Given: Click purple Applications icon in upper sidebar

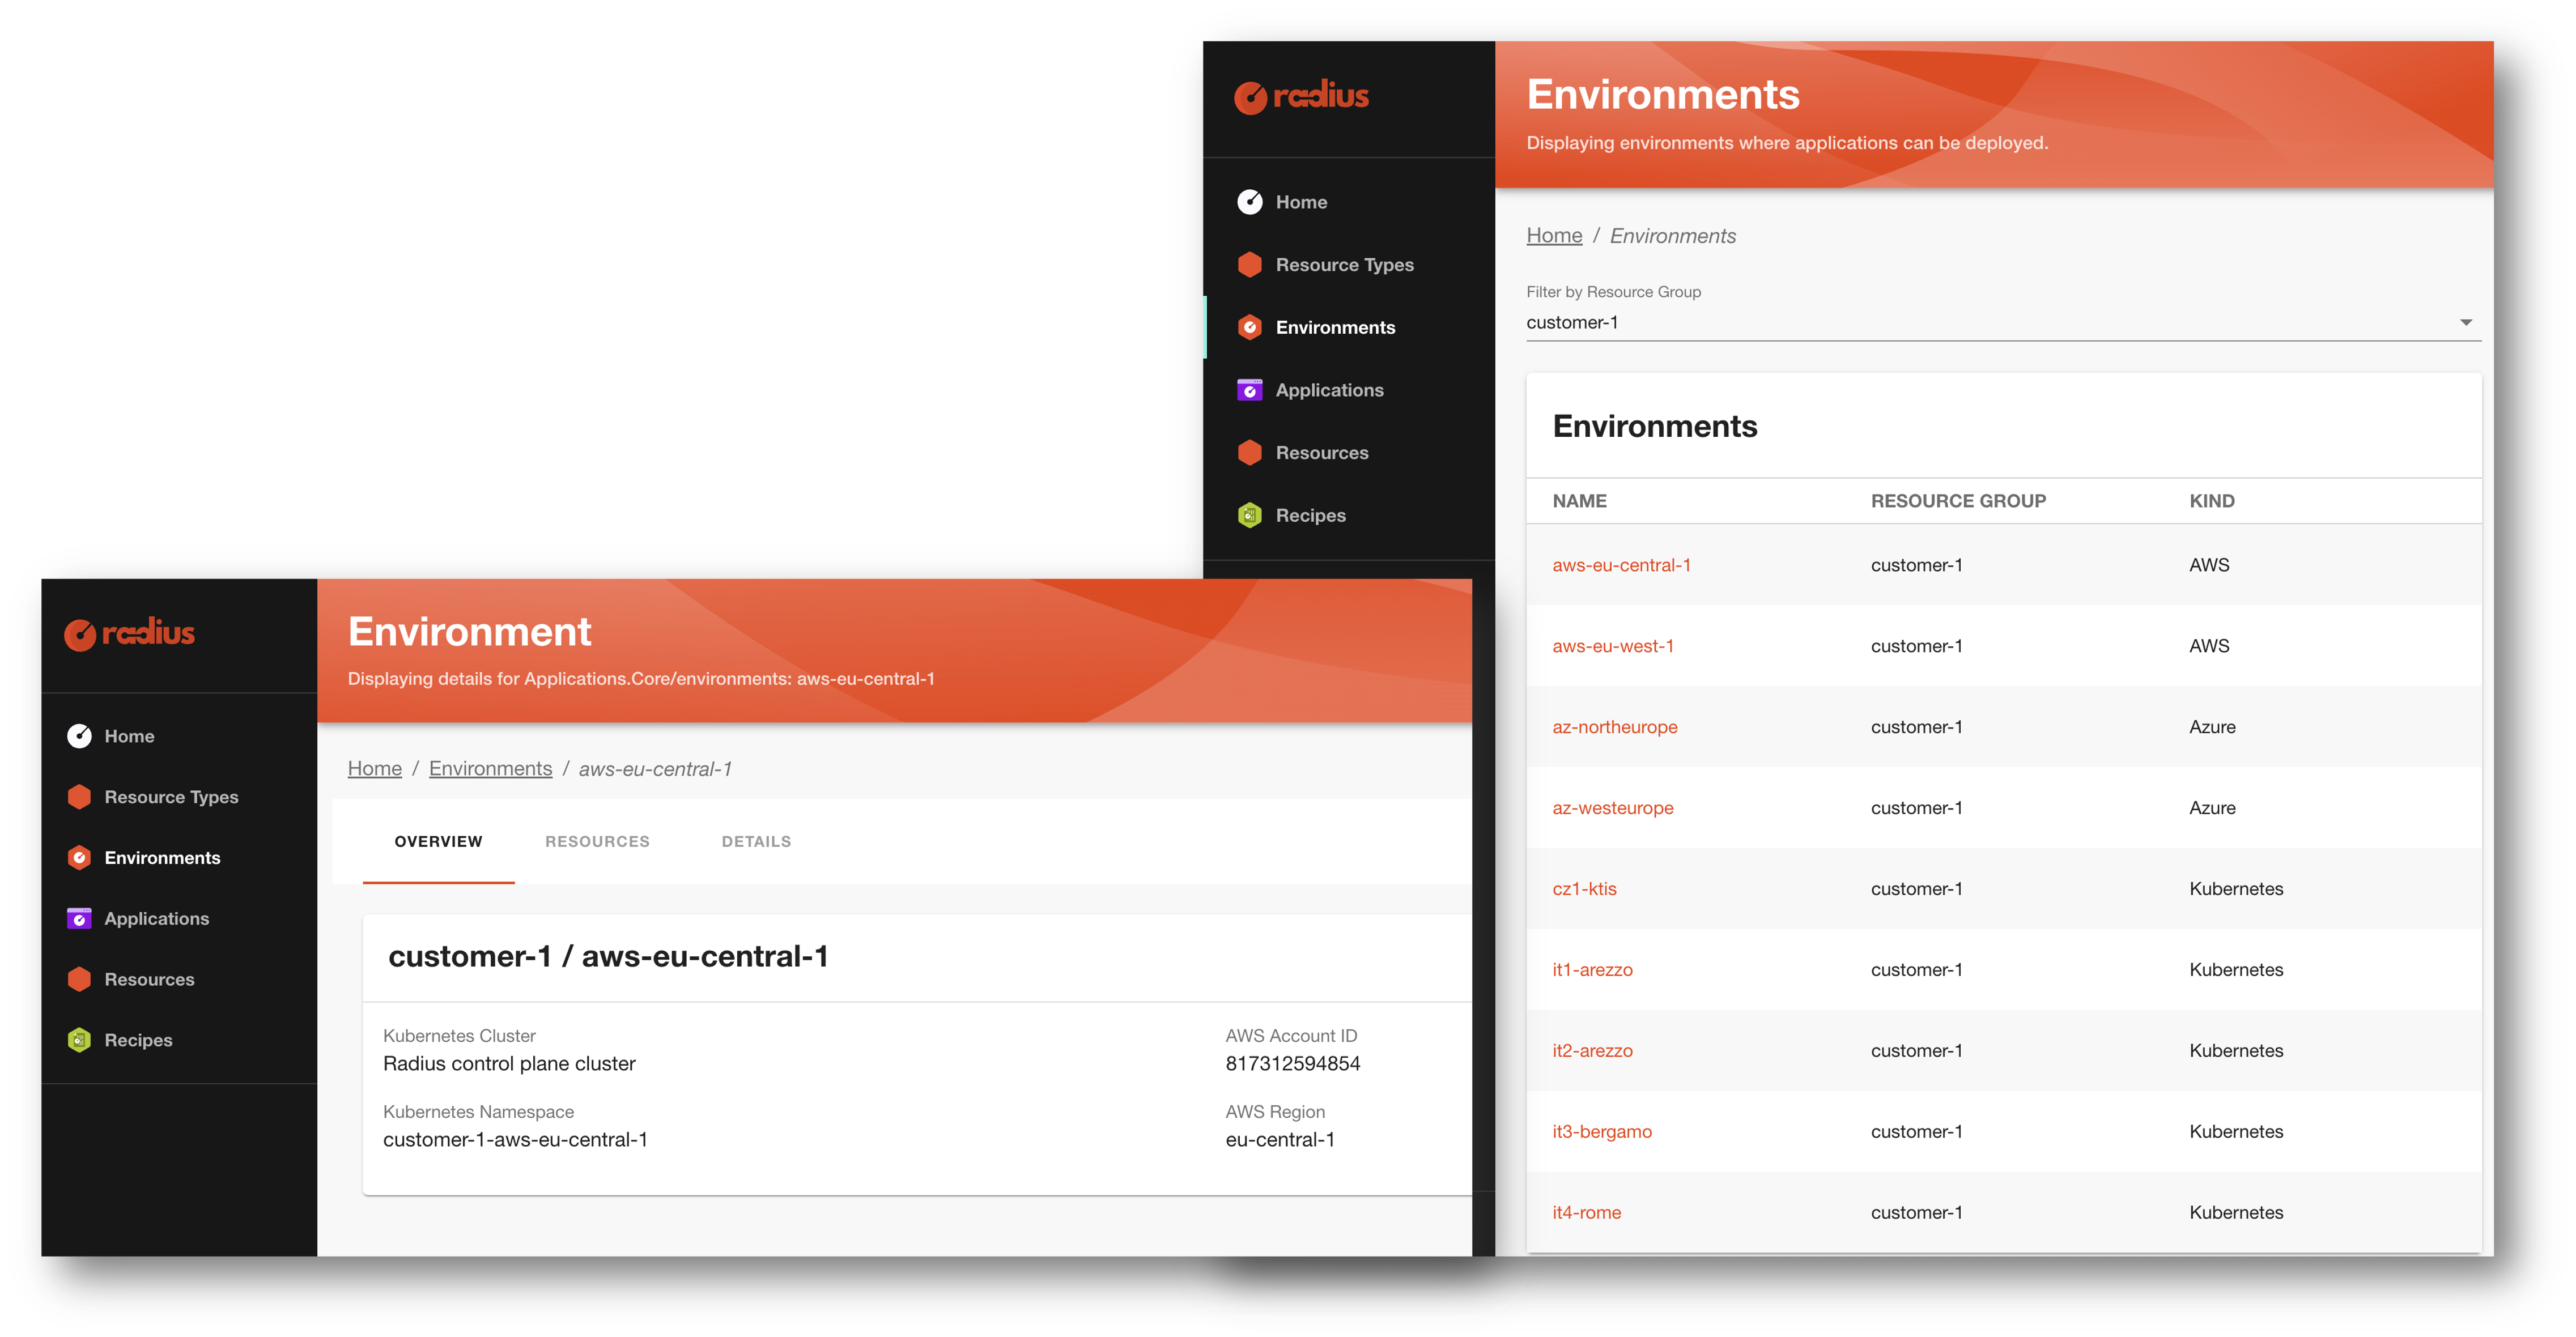Looking at the screenshot, I should (x=1250, y=390).
